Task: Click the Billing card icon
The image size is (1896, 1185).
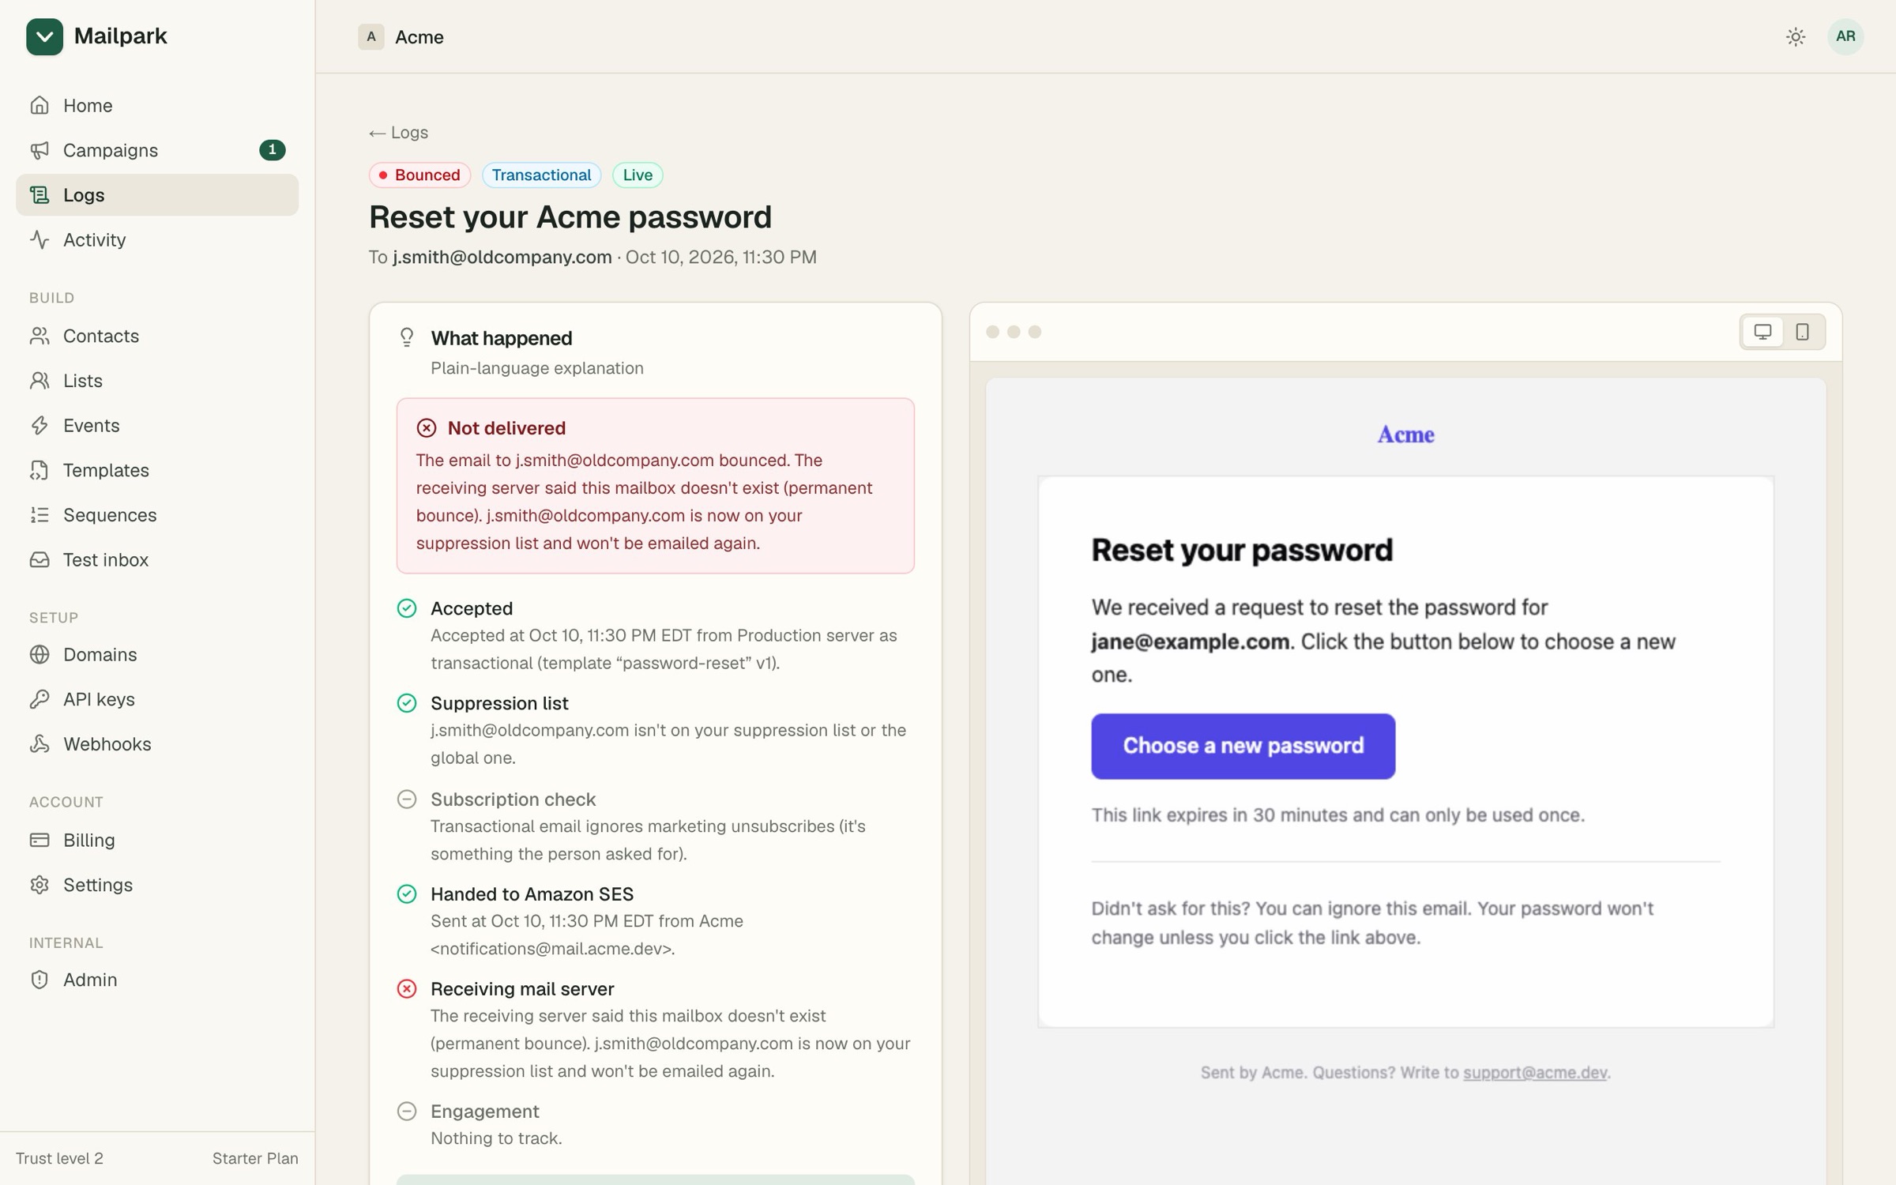Action: point(39,840)
